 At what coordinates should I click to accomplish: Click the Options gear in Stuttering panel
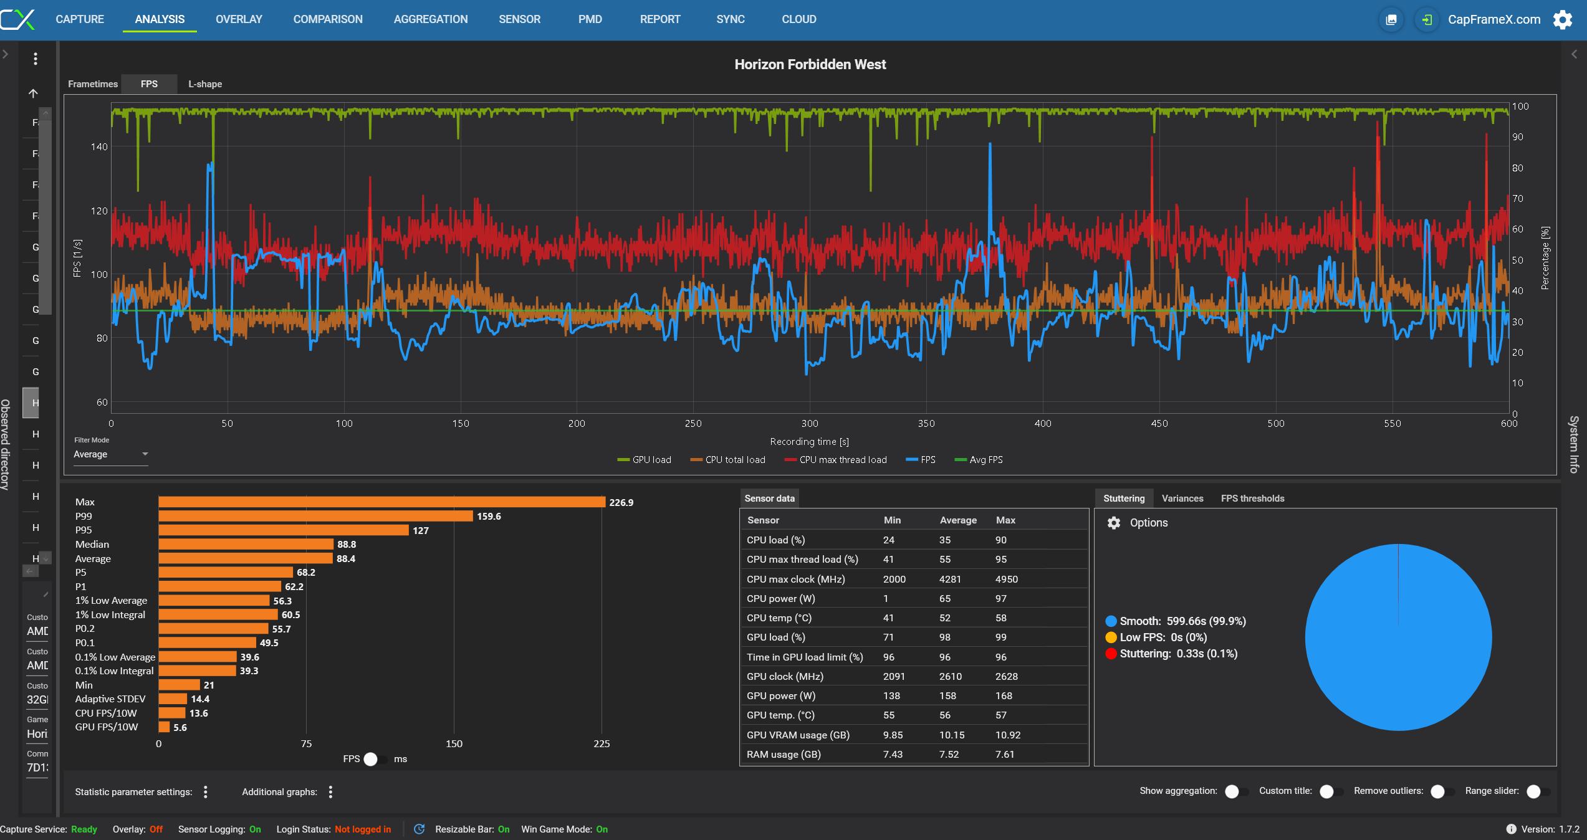(1114, 523)
